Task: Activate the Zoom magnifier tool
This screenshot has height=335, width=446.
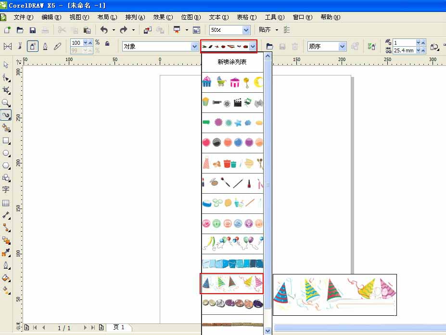Action: 6,103
